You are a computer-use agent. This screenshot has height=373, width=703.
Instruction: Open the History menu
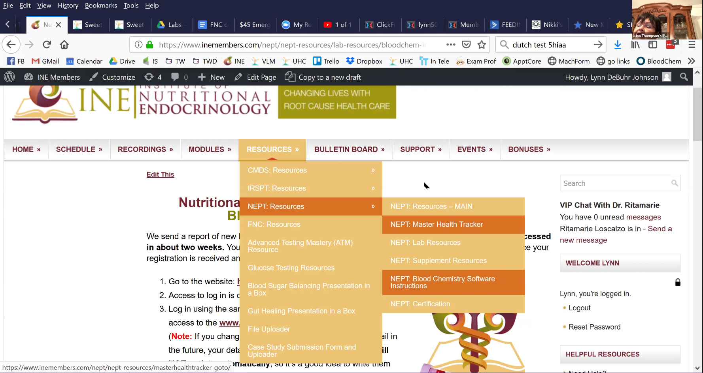(x=68, y=6)
